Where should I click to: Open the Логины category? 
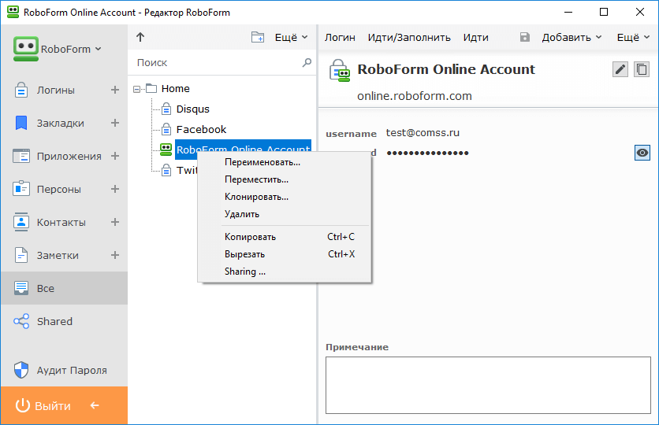pyautogui.click(x=55, y=91)
